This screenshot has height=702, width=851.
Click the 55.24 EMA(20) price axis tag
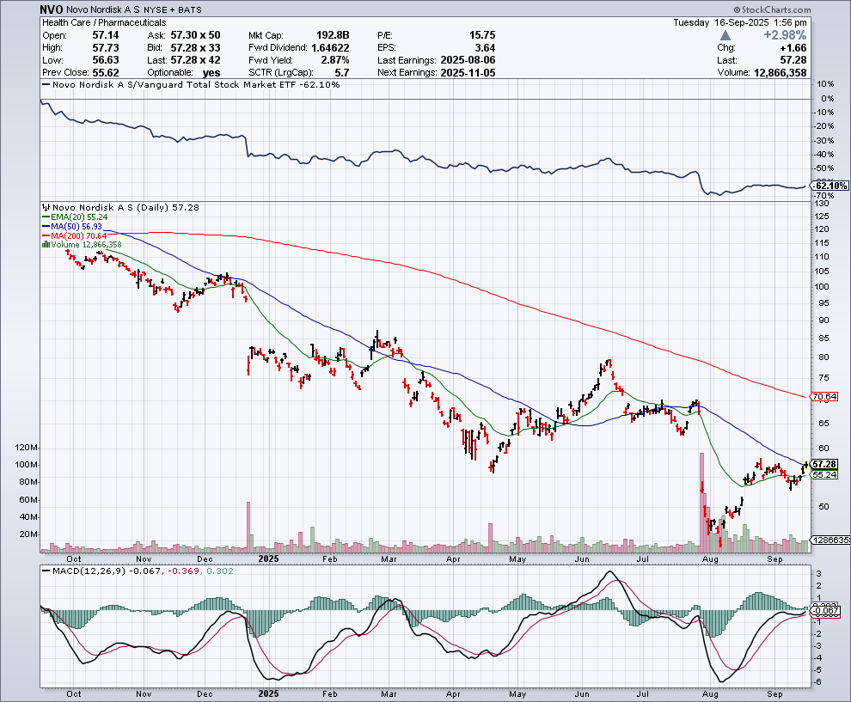[x=824, y=474]
